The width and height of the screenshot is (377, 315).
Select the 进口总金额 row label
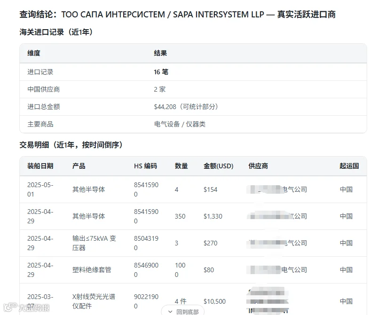coord(44,107)
